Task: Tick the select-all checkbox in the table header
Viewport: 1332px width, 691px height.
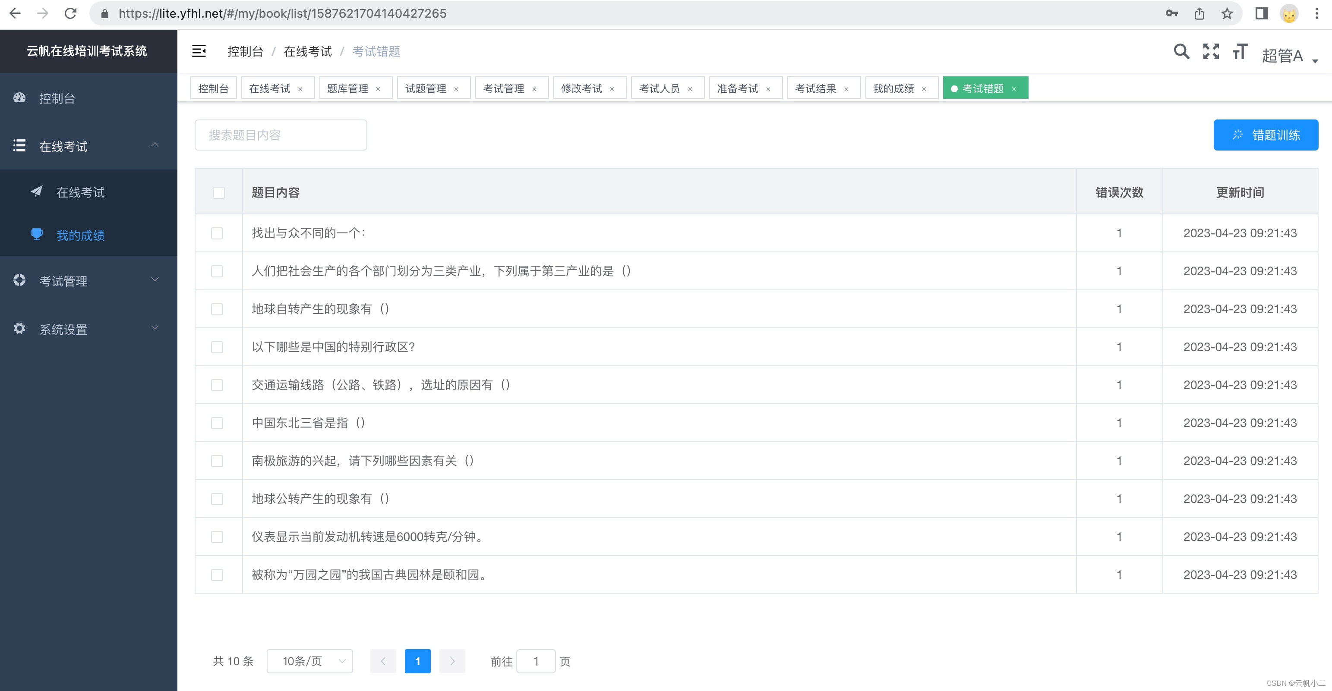Action: (219, 193)
